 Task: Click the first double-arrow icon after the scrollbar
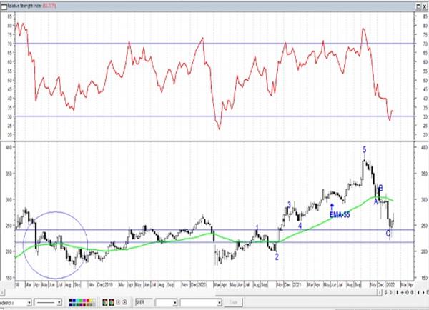pos(385,293)
